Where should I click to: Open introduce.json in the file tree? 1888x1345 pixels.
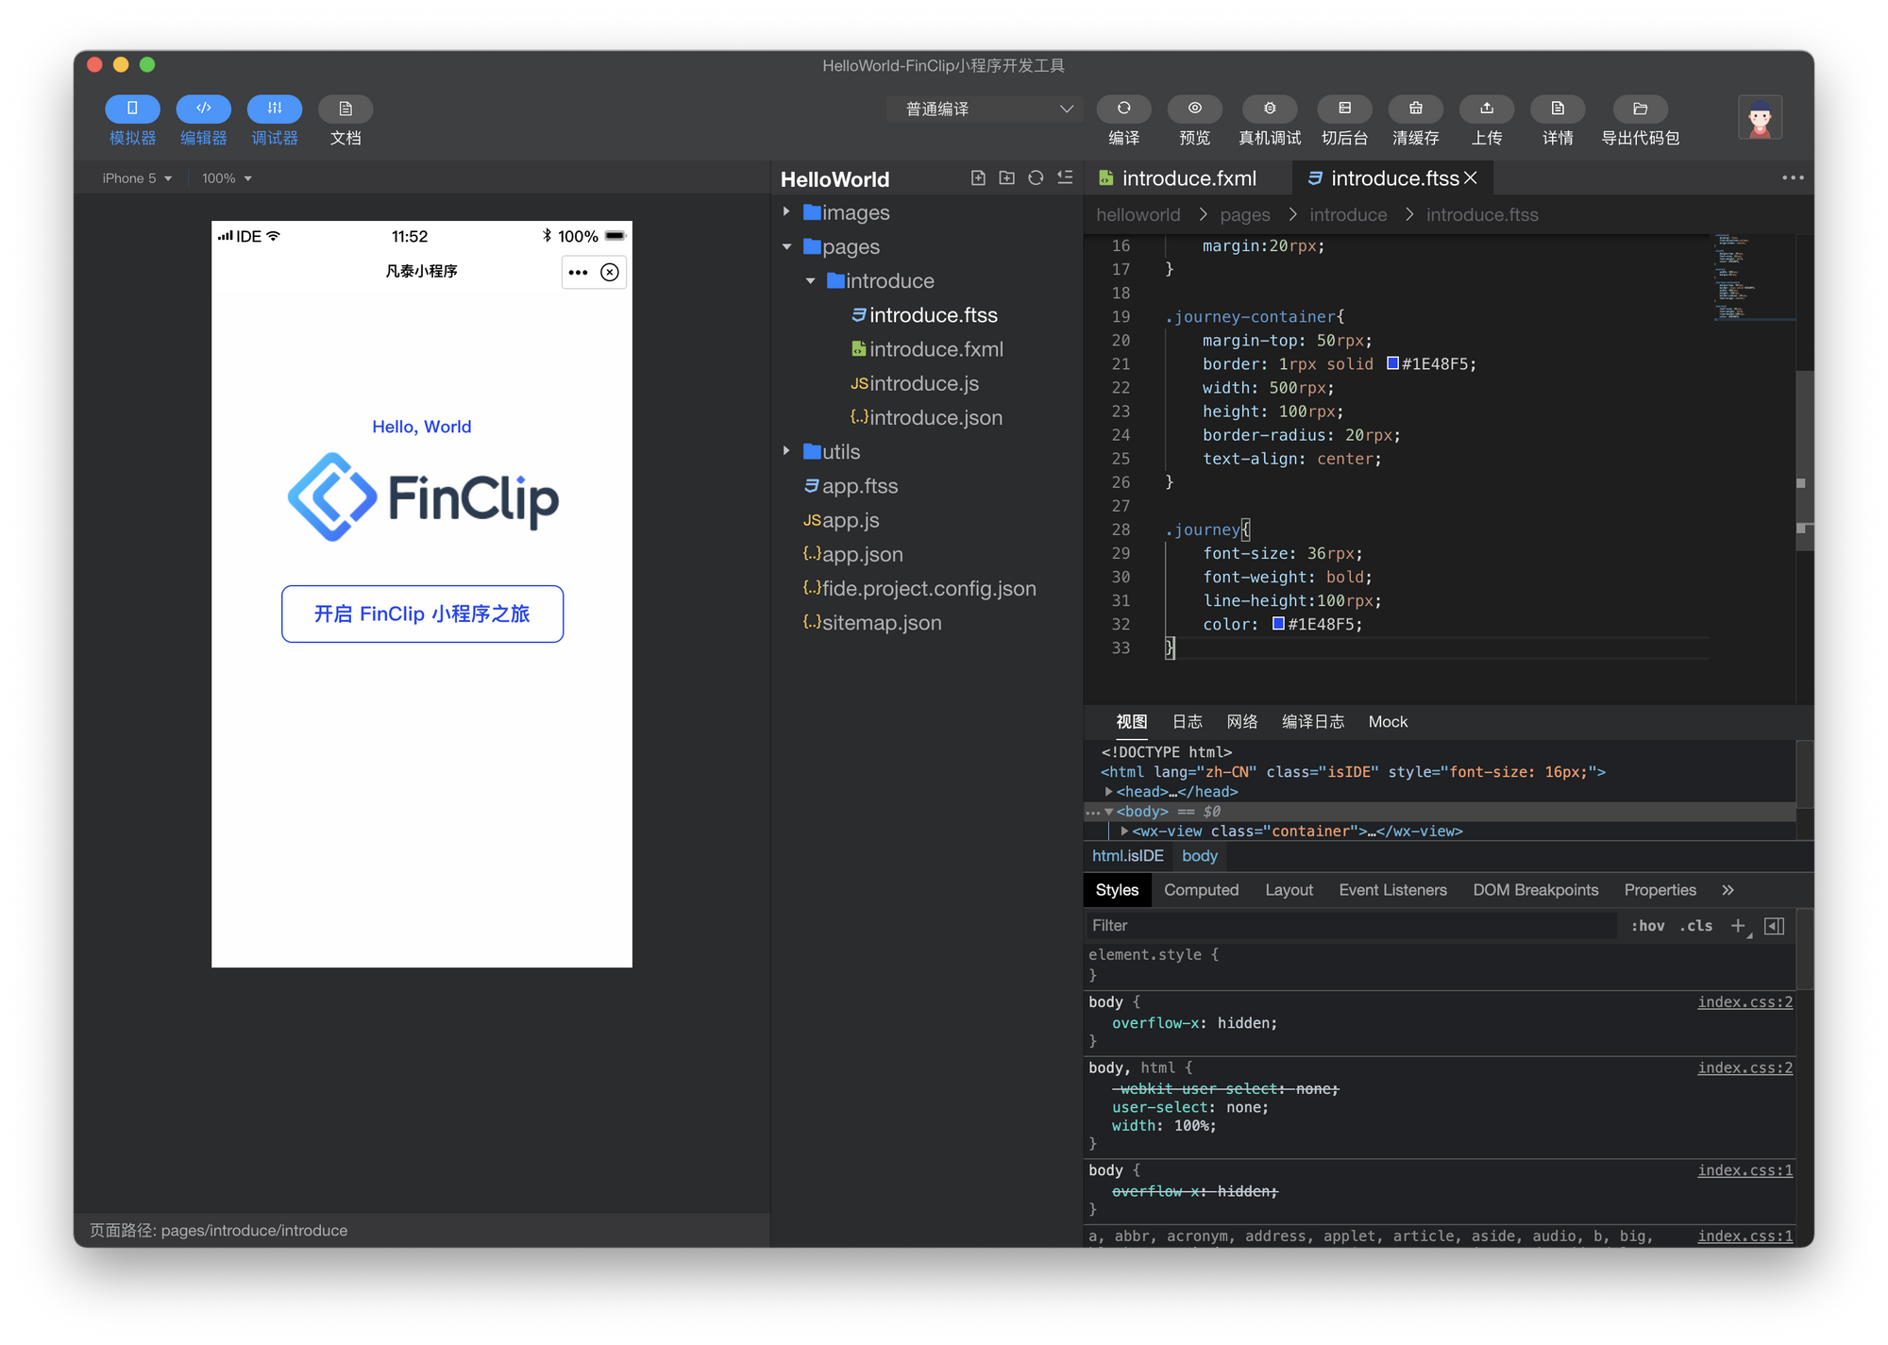pyautogui.click(x=926, y=417)
